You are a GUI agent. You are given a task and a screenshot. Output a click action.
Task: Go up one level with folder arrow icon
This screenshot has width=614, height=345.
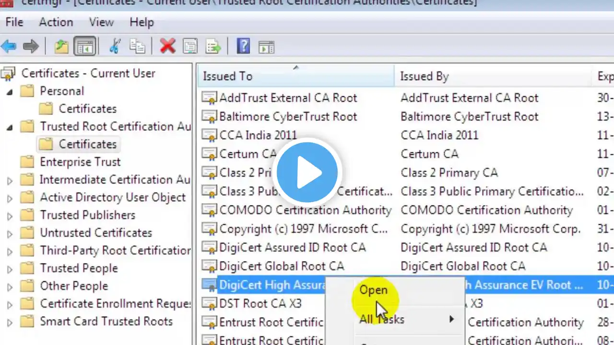[61, 46]
